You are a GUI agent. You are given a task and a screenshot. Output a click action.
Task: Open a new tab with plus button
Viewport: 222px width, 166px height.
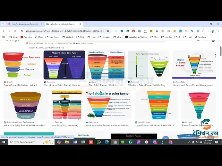pyautogui.click(x=86, y=24)
